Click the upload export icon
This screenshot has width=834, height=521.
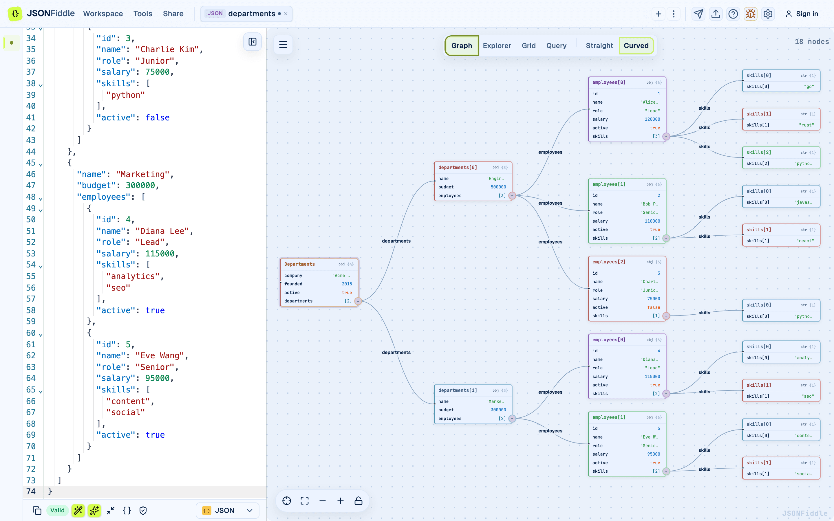pyautogui.click(x=716, y=14)
